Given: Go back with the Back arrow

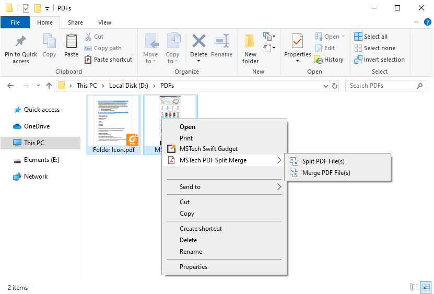Looking at the screenshot, I should coord(10,86).
